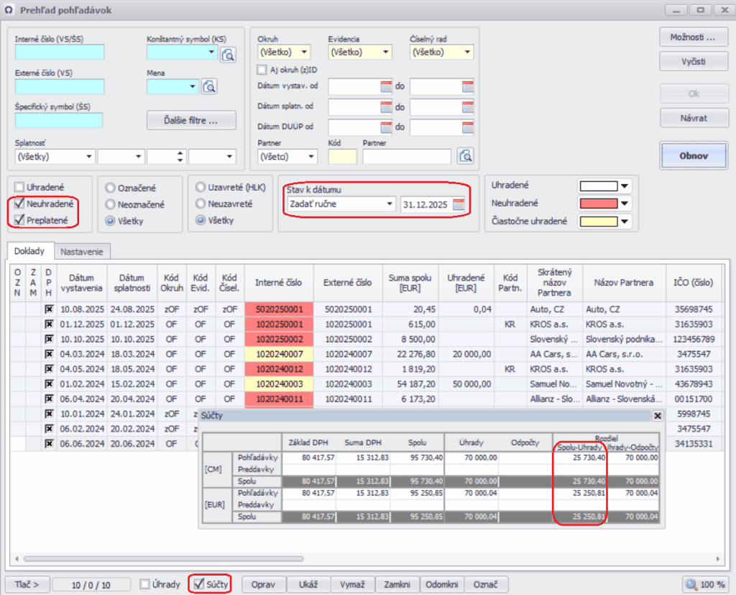Close the Súčty summary panel
The width and height of the screenshot is (736, 595).
point(657,416)
